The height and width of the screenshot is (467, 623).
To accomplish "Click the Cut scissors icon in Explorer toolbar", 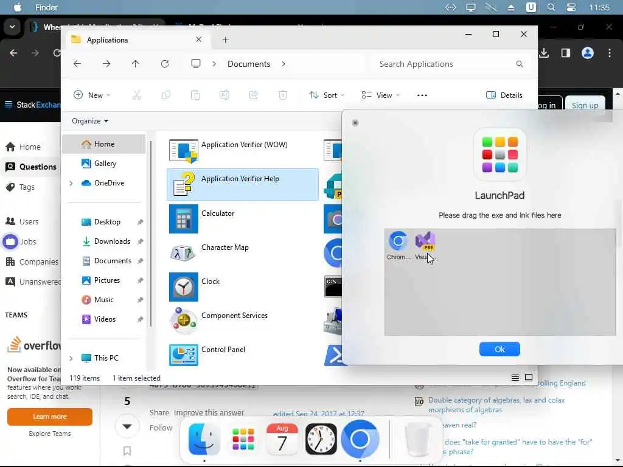I will [x=137, y=95].
